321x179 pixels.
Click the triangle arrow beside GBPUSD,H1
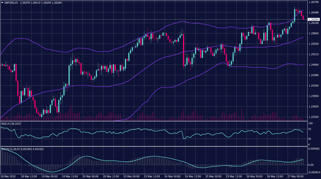(x=2, y=3)
